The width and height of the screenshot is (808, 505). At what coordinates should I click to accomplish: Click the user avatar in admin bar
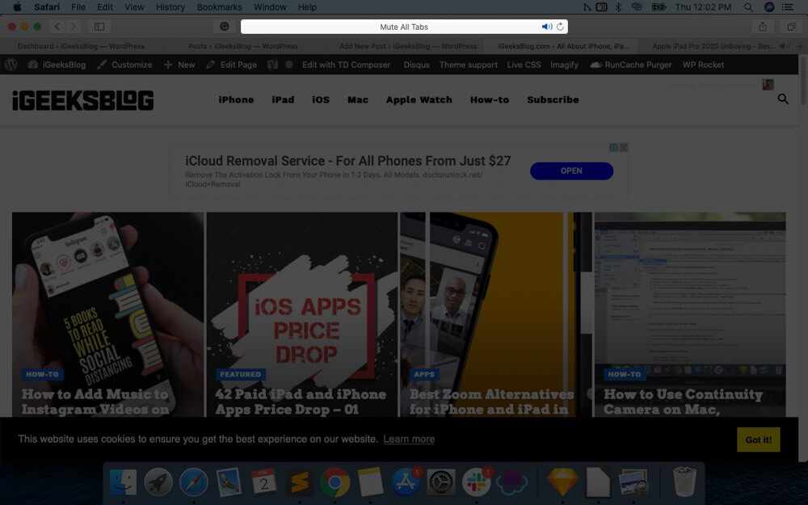click(x=768, y=85)
